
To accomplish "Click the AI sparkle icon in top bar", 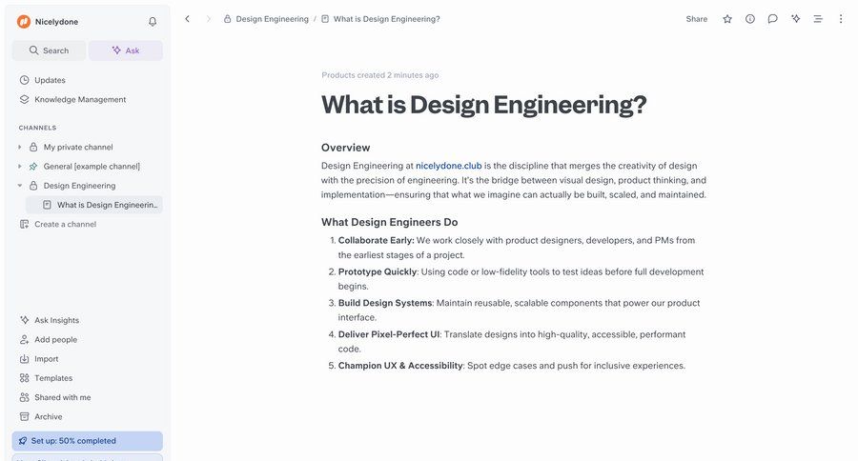I will (795, 19).
